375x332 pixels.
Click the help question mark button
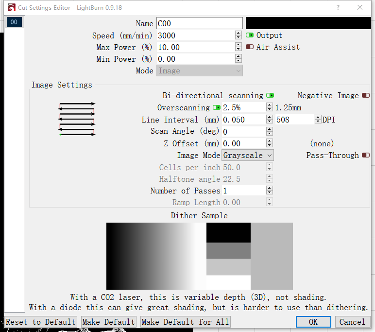[x=338, y=7]
